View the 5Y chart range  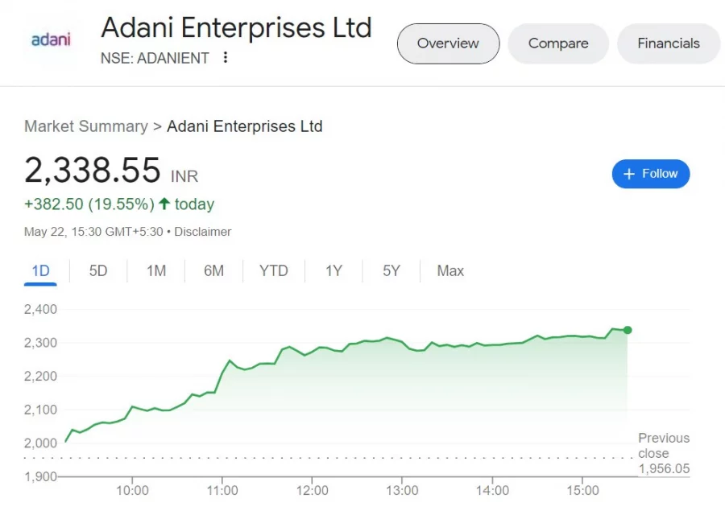pos(391,270)
